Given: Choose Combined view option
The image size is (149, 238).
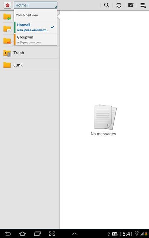Looking at the screenshot, I should coord(36,15).
